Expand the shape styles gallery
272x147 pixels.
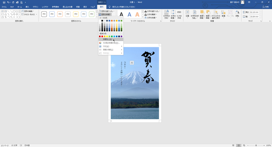97,17
